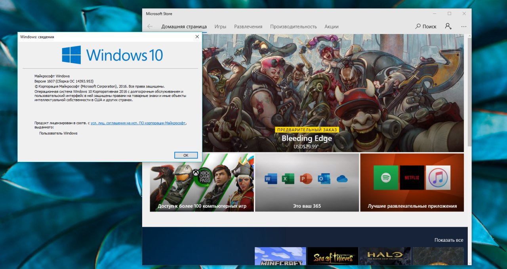Viewport: 507px width, 269px height.
Task: Click the Word icon in 365 tile
Action: click(x=271, y=179)
